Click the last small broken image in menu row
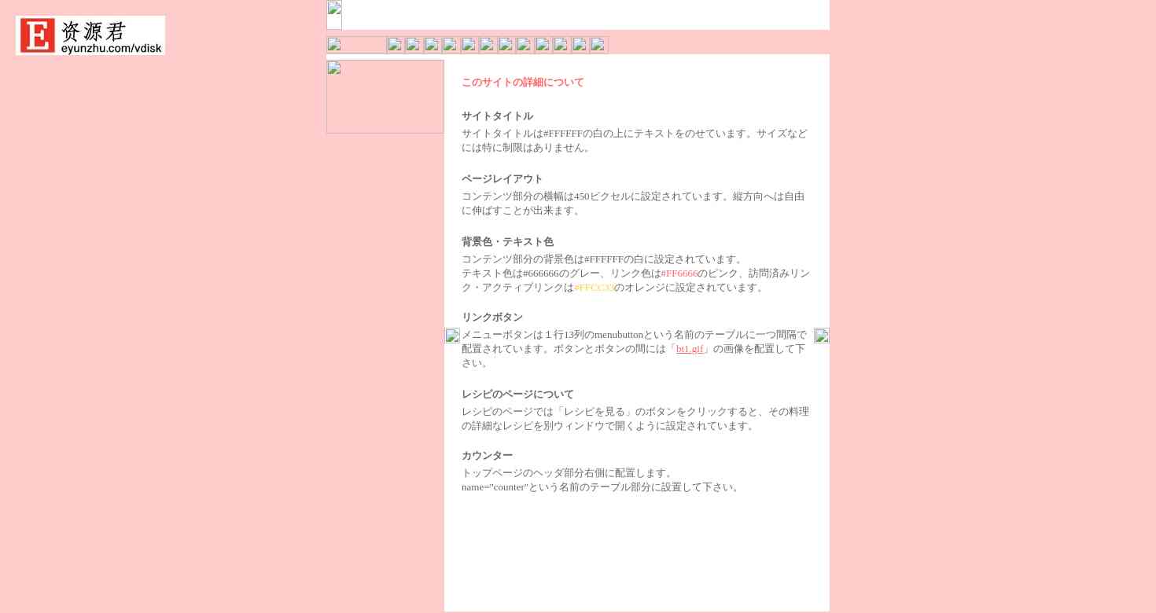1156x613 pixels. pos(599,45)
